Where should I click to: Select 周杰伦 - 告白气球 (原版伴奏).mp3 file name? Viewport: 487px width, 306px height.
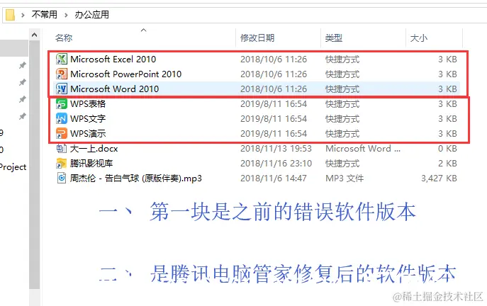point(136,178)
